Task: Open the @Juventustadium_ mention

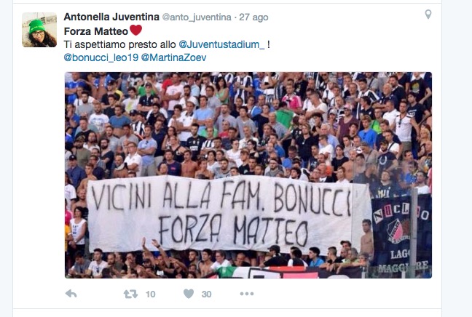Action: [221, 44]
